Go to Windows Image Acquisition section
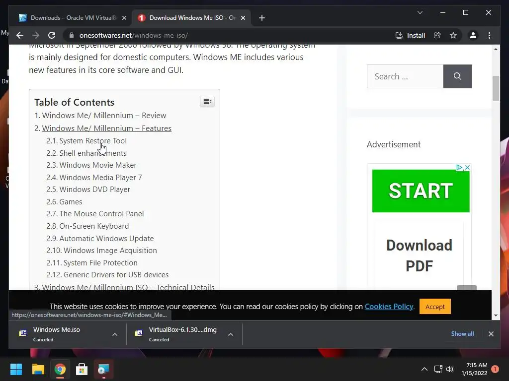This screenshot has height=381, width=509. pos(110,250)
